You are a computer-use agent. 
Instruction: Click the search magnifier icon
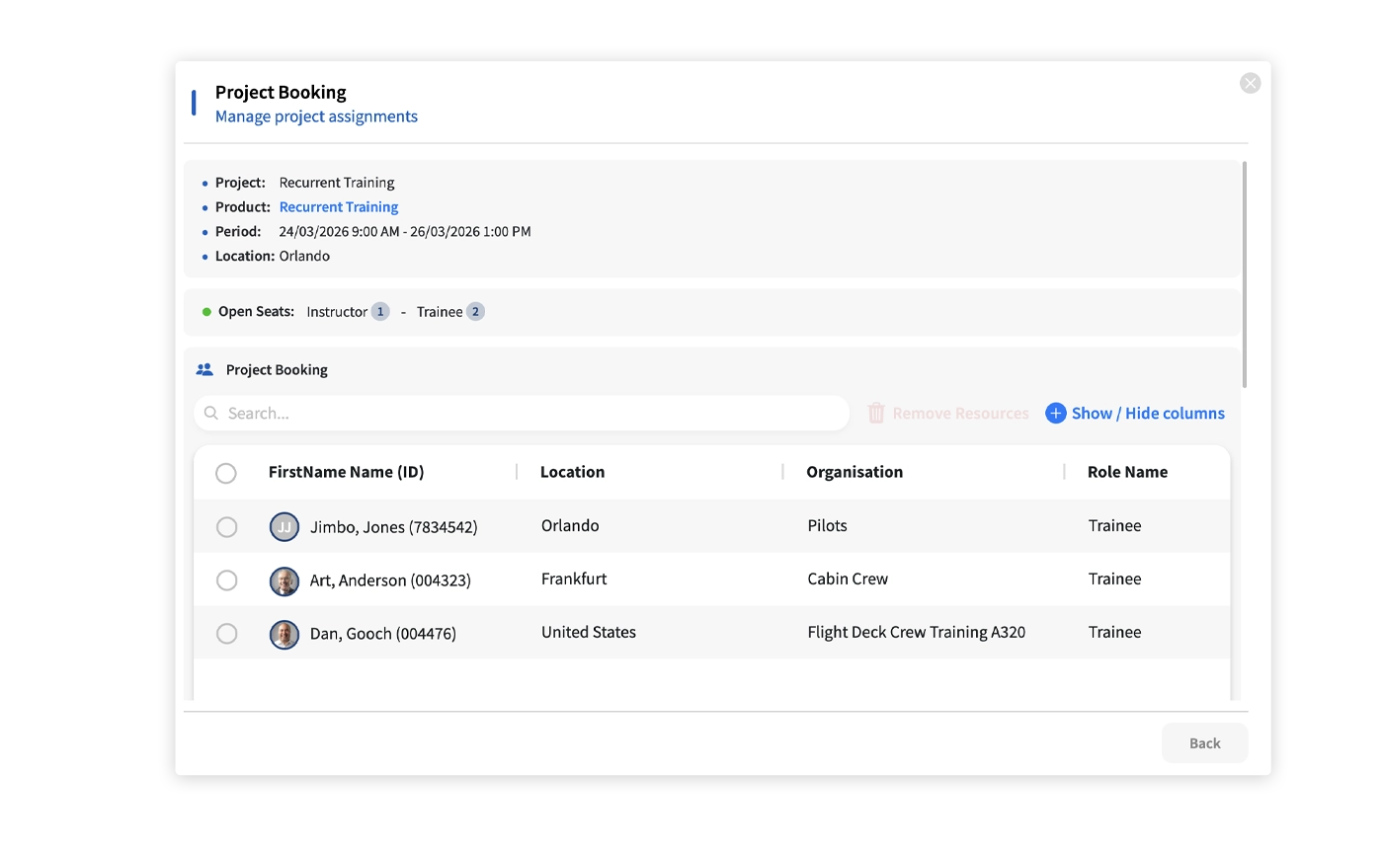click(x=211, y=414)
